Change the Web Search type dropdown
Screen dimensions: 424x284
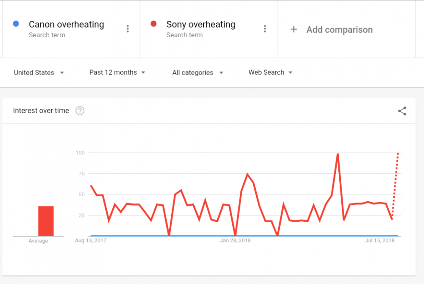click(x=271, y=72)
